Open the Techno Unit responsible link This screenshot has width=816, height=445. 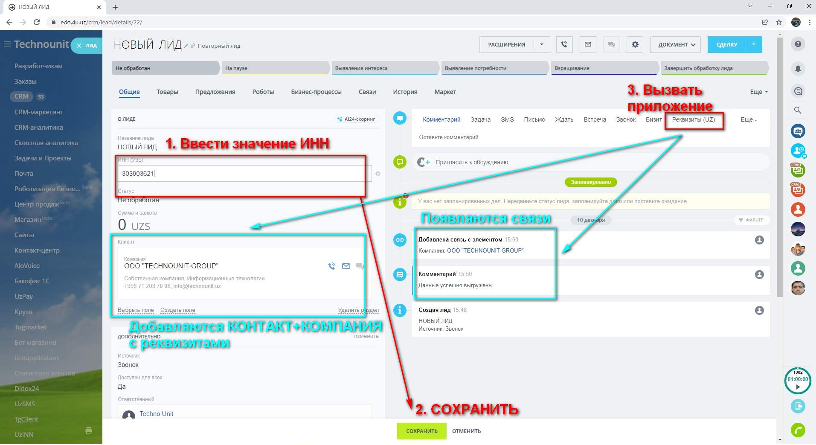(x=157, y=414)
